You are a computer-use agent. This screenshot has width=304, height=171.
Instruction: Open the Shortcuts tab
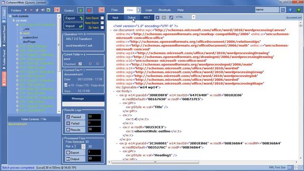(164, 10)
